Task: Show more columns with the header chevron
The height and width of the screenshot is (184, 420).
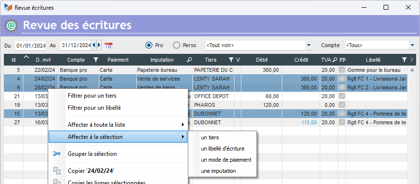Action: [412, 60]
